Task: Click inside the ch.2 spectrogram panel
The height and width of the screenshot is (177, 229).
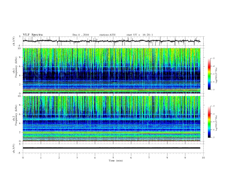Action: click(112, 119)
